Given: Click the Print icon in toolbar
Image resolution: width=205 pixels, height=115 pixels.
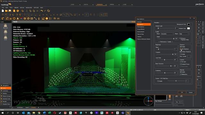Looking at the screenshot, I should pyautogui.click(x=18, y=11).
